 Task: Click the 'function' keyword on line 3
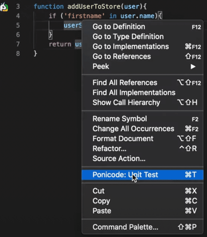click(49, 7)
